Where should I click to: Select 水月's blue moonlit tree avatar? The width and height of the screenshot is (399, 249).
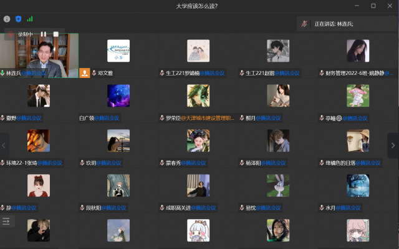click(x=358, y=185)
